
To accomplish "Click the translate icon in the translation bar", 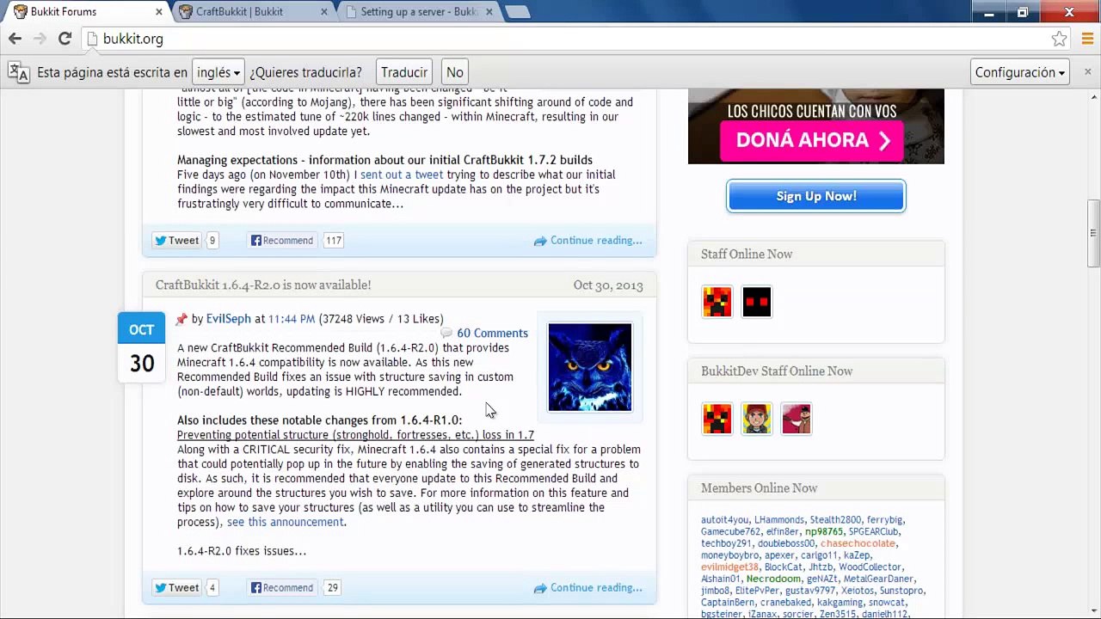I will (x=18, y=72).
